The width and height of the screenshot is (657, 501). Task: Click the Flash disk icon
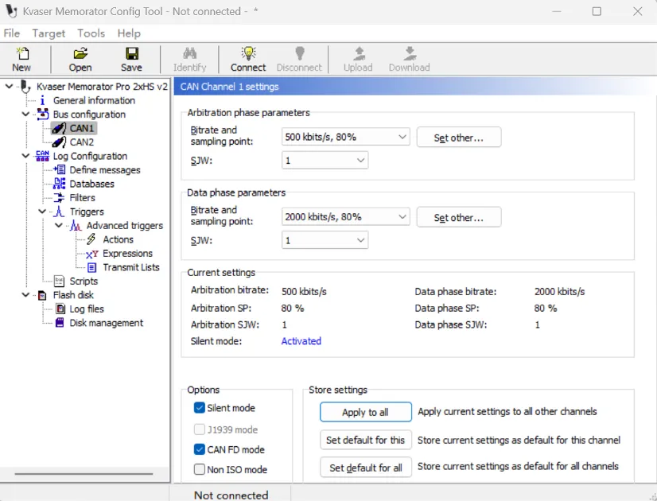tap(42, 295)
